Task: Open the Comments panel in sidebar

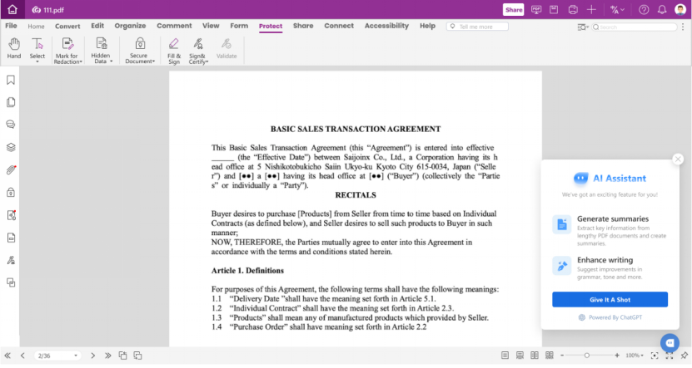Action: (x=11, y=125)
